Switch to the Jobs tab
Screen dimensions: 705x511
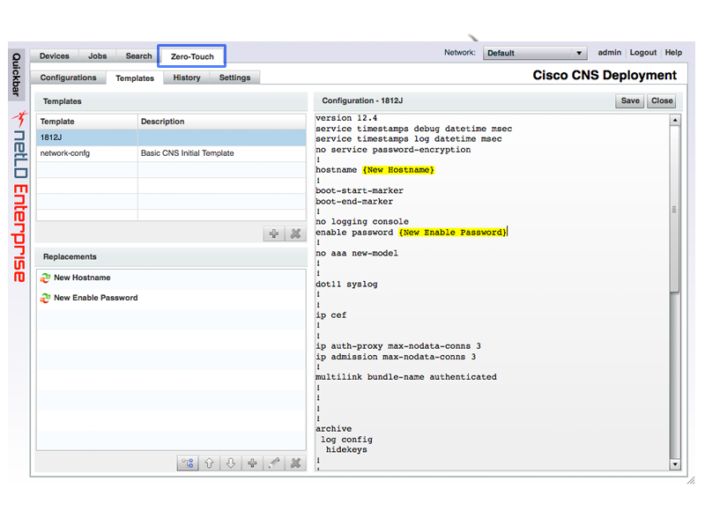[x=98, y=56]
